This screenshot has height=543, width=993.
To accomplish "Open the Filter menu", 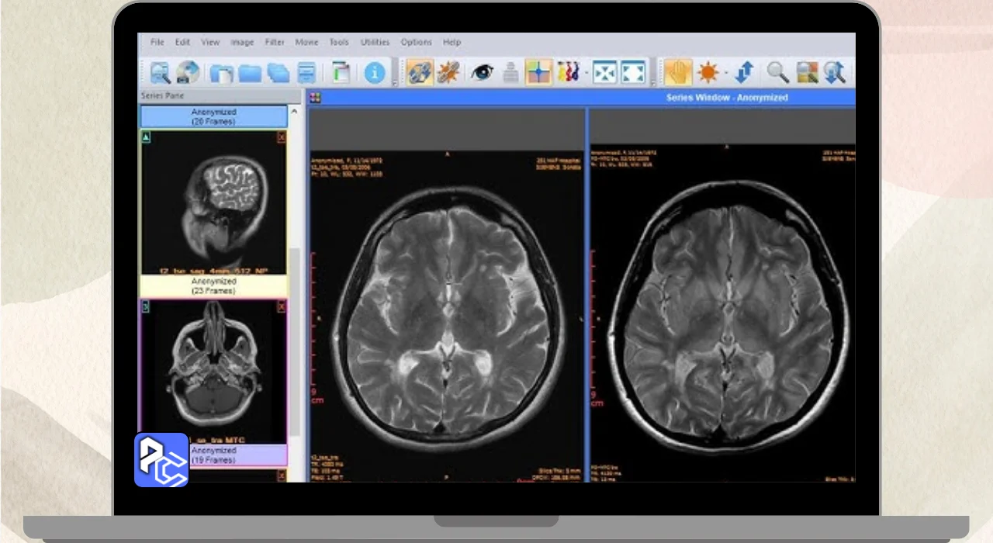I will tap(275, 42).
